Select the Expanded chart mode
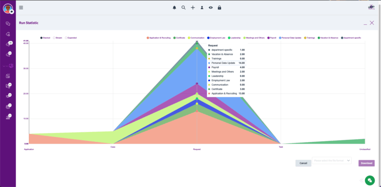Screen dimensions: 381x187 71,38
